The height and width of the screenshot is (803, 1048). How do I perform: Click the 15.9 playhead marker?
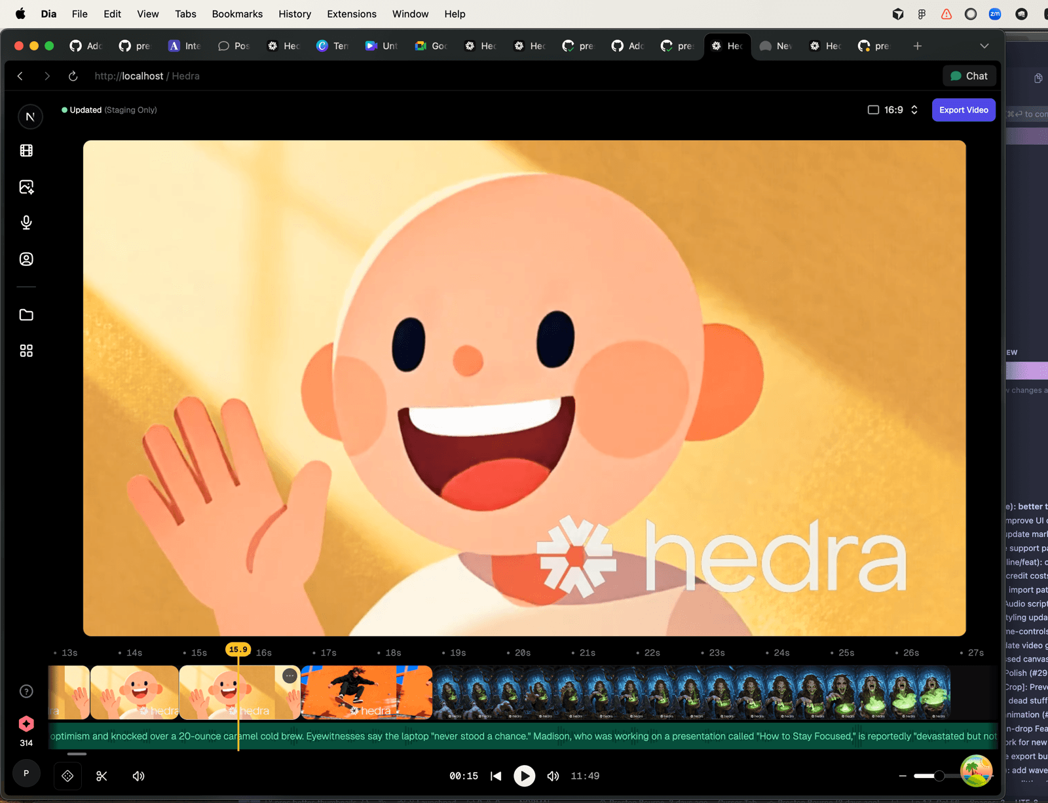pos(238,649)
